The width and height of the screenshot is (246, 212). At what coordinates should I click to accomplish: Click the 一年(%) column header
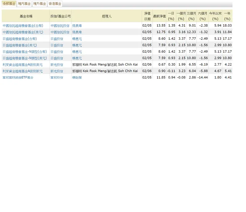point(227,16)
